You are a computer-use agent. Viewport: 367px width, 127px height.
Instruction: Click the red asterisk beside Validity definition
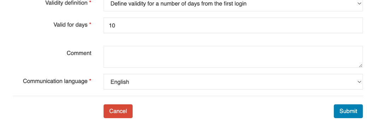click(x=90, y=2)
